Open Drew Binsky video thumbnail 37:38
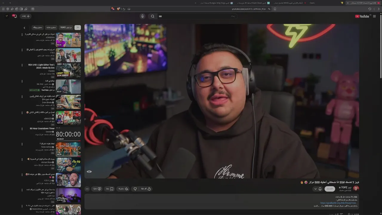 pos(68,102)
